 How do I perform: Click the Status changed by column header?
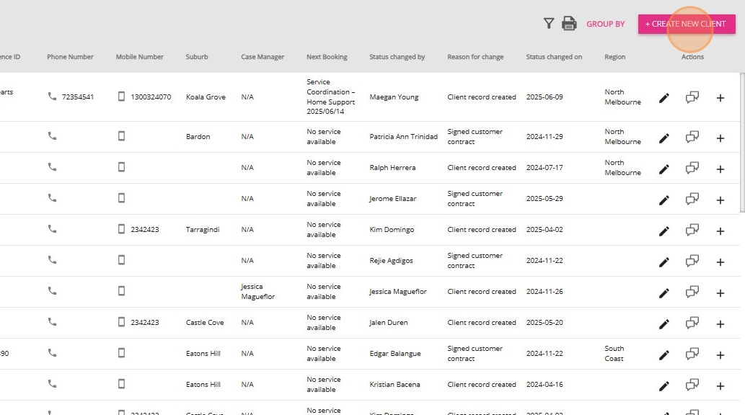[397, 56]
